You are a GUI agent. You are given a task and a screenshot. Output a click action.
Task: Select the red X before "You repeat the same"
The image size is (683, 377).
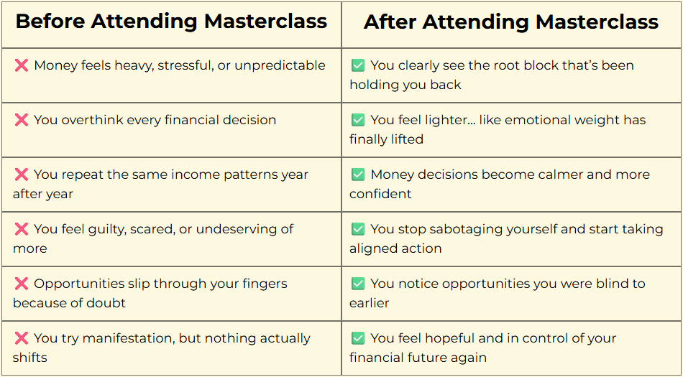coord(21,175)
